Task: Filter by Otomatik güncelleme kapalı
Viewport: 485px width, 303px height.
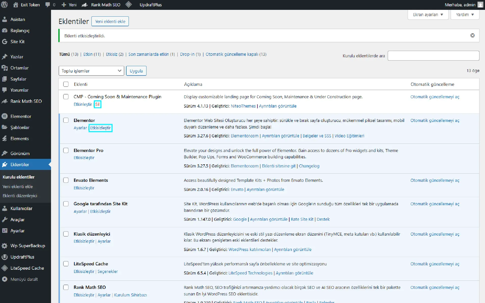Action: (x=236, y=54)
